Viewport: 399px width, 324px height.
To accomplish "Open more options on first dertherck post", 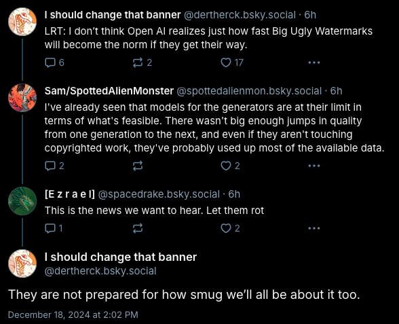I will [314, 62].
